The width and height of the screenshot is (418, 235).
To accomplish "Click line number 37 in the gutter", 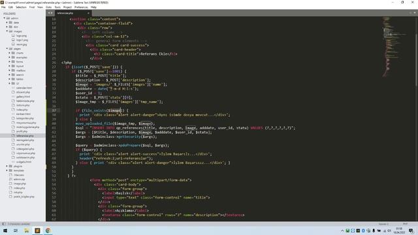I will pyautogui.click(x=54, y=110).
